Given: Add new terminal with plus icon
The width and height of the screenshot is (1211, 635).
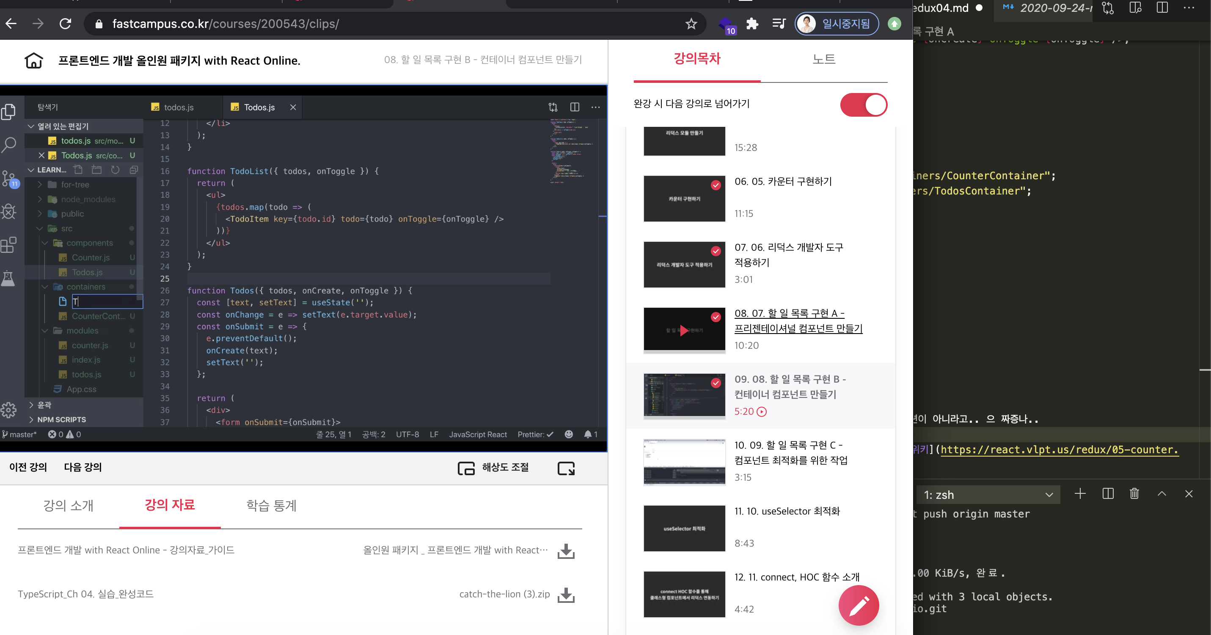Looking at the screenshot, I should click(x=1080, y=494).
